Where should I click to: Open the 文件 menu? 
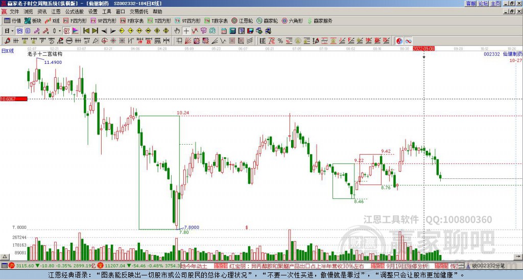pyautogui.click(x=14, y=12)
